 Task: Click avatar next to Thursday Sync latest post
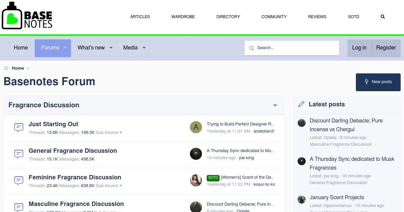coord(302,161)
